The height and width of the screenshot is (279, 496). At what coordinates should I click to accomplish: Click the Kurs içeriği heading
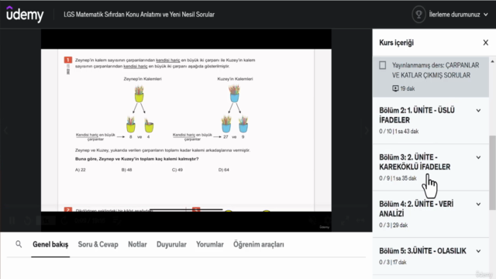396,43
